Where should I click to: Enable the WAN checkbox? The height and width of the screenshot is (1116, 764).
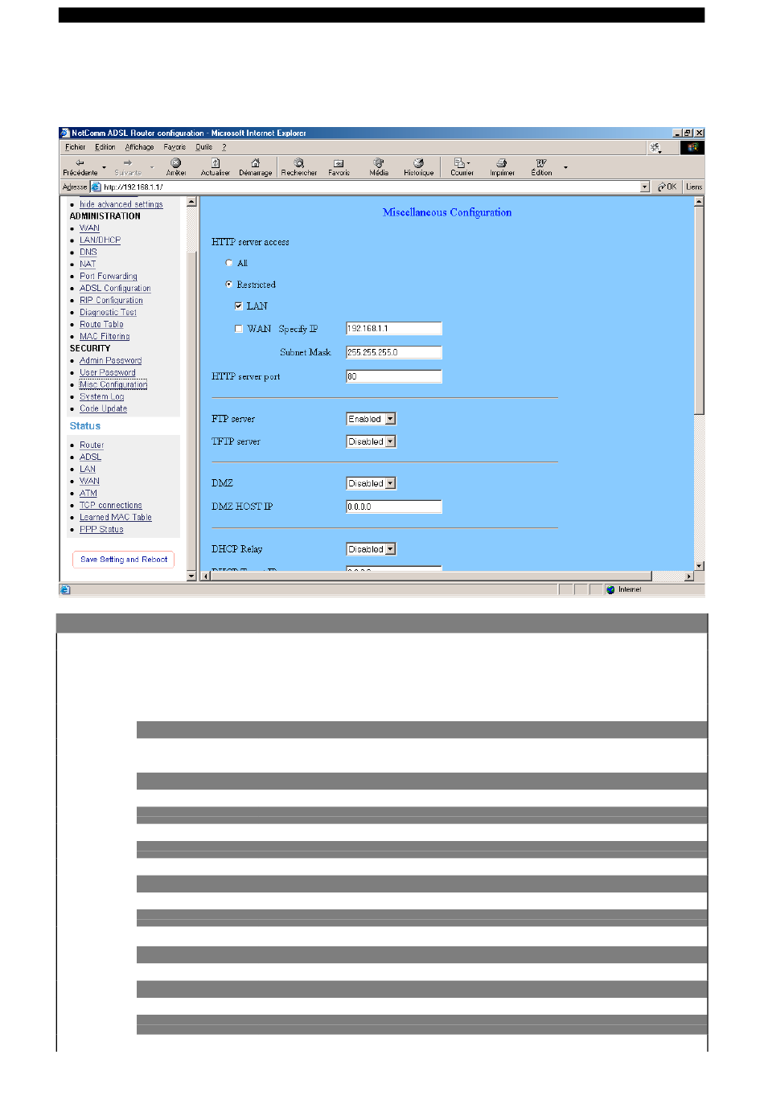coord(238,329)
